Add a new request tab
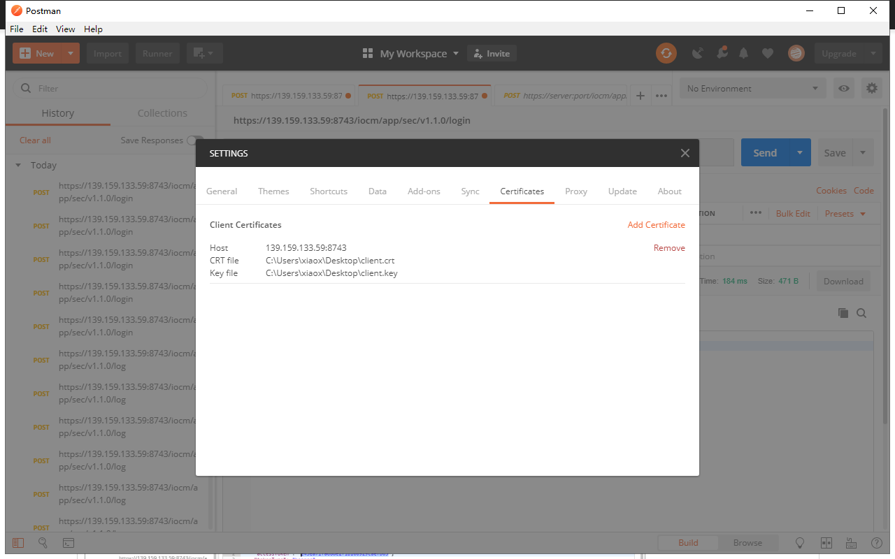Image resolution: width=895 pixels, height=559 pixels. tap(640, 96)
